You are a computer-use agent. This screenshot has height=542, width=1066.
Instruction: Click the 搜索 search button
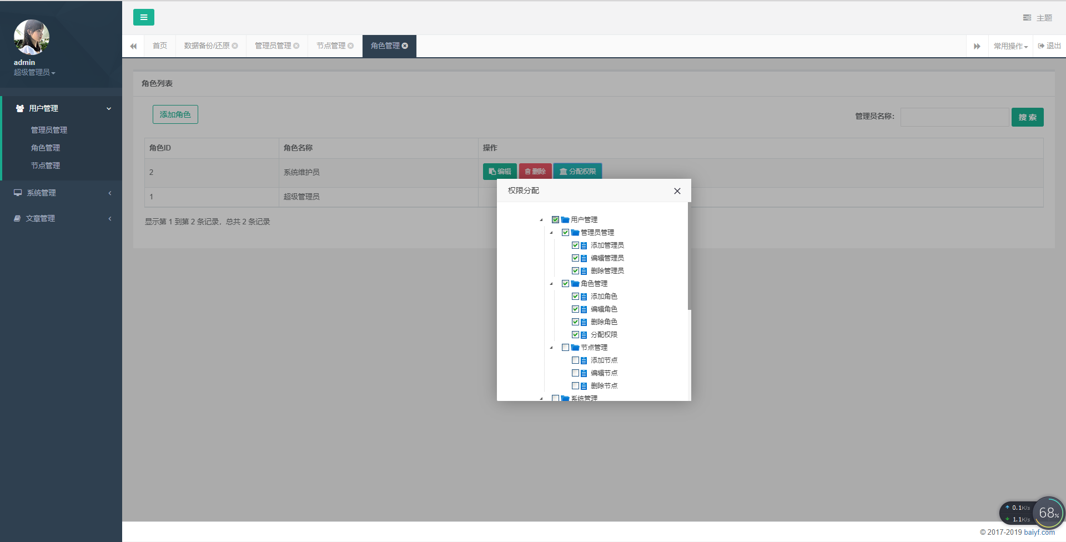coord(1027,117)
